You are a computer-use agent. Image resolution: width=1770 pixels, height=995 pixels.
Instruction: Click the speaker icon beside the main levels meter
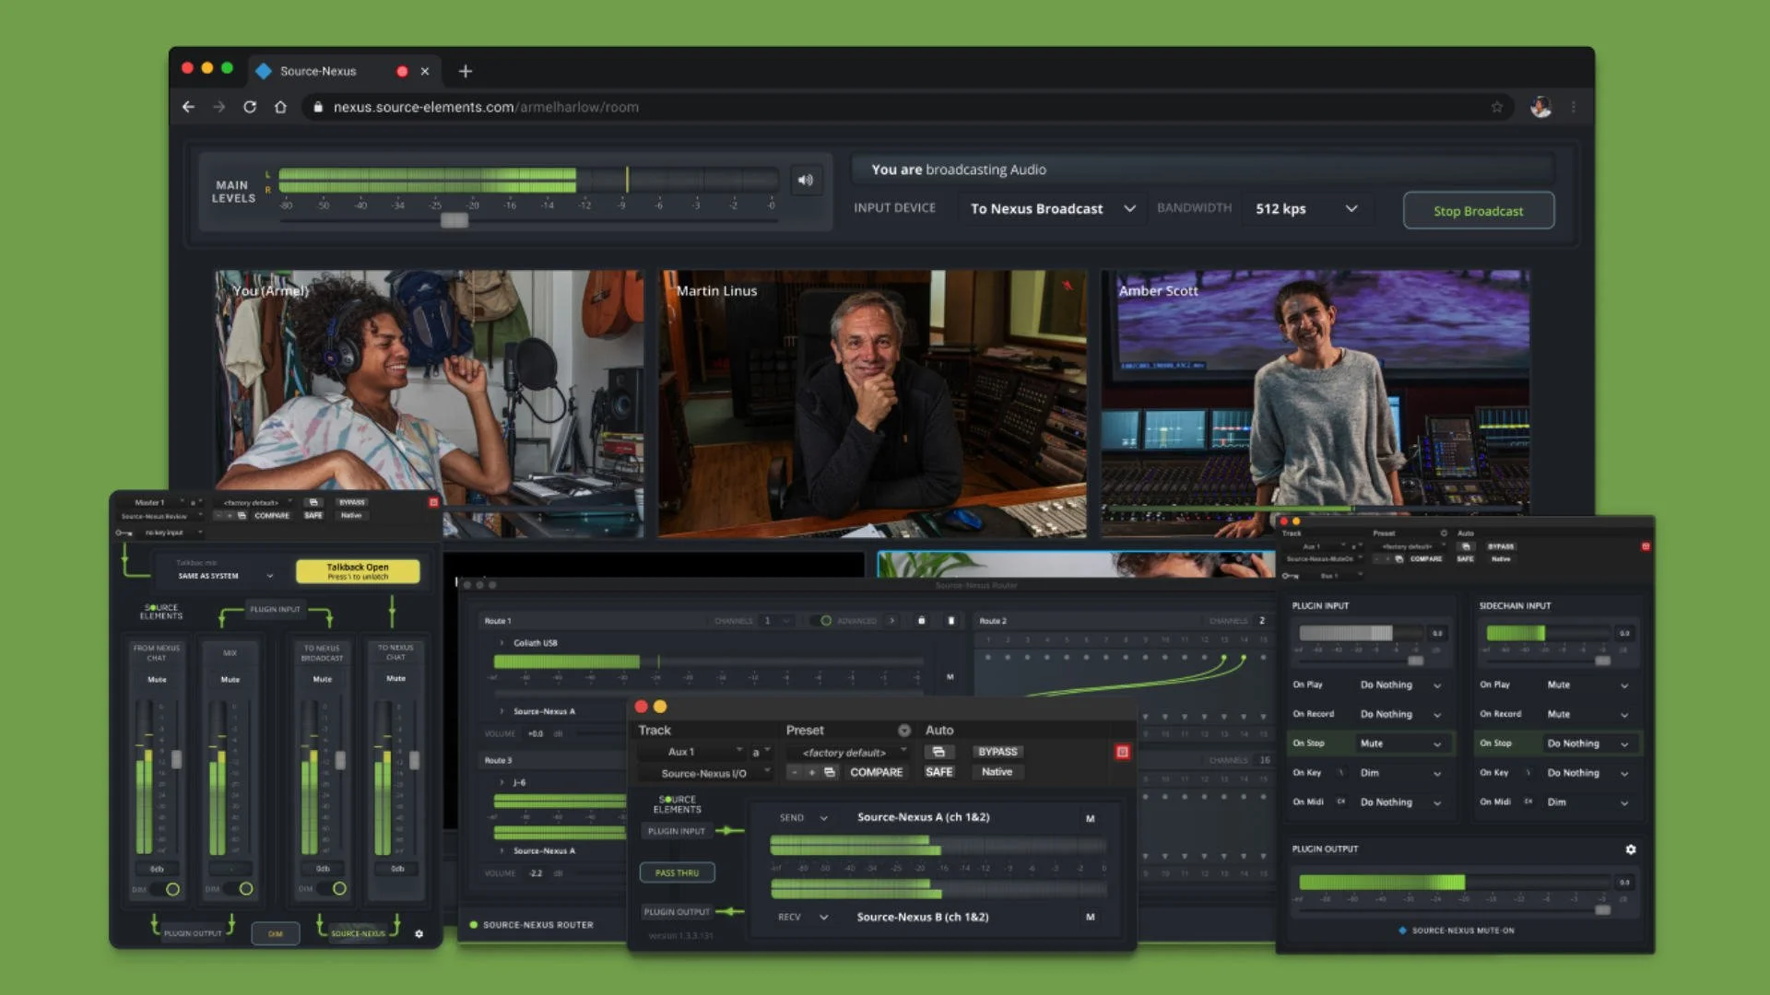pyautogui.click(x=806, y=181)
